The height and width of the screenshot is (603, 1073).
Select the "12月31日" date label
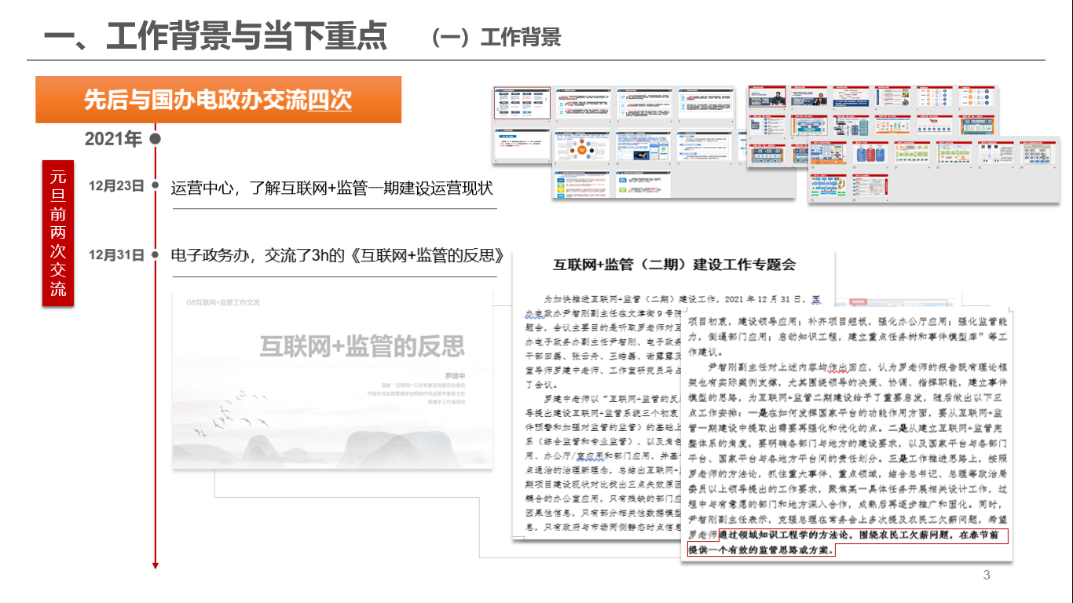coord(116,254)
